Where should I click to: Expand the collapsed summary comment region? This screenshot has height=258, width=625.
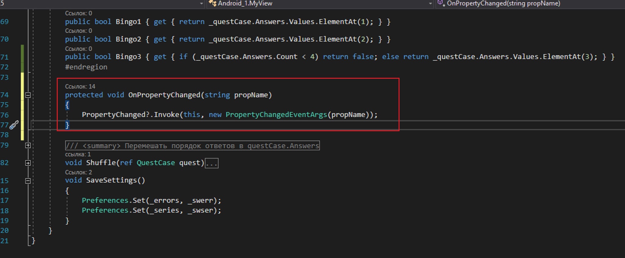point(28,145)
